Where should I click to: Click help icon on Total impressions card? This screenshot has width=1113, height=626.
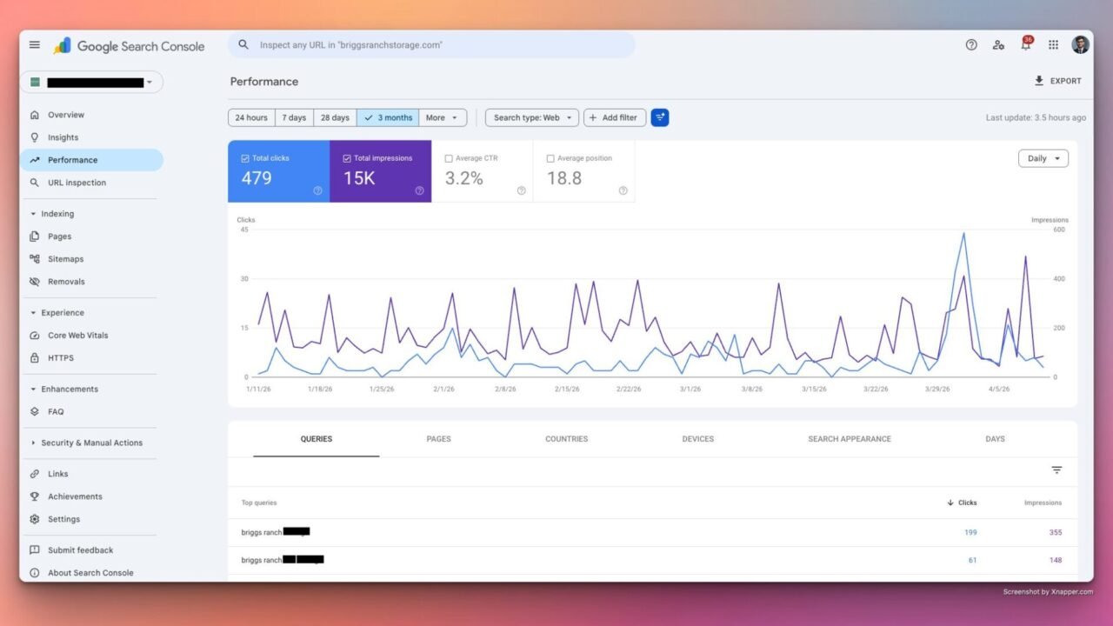pyautogui.click(x=419, y=190)
